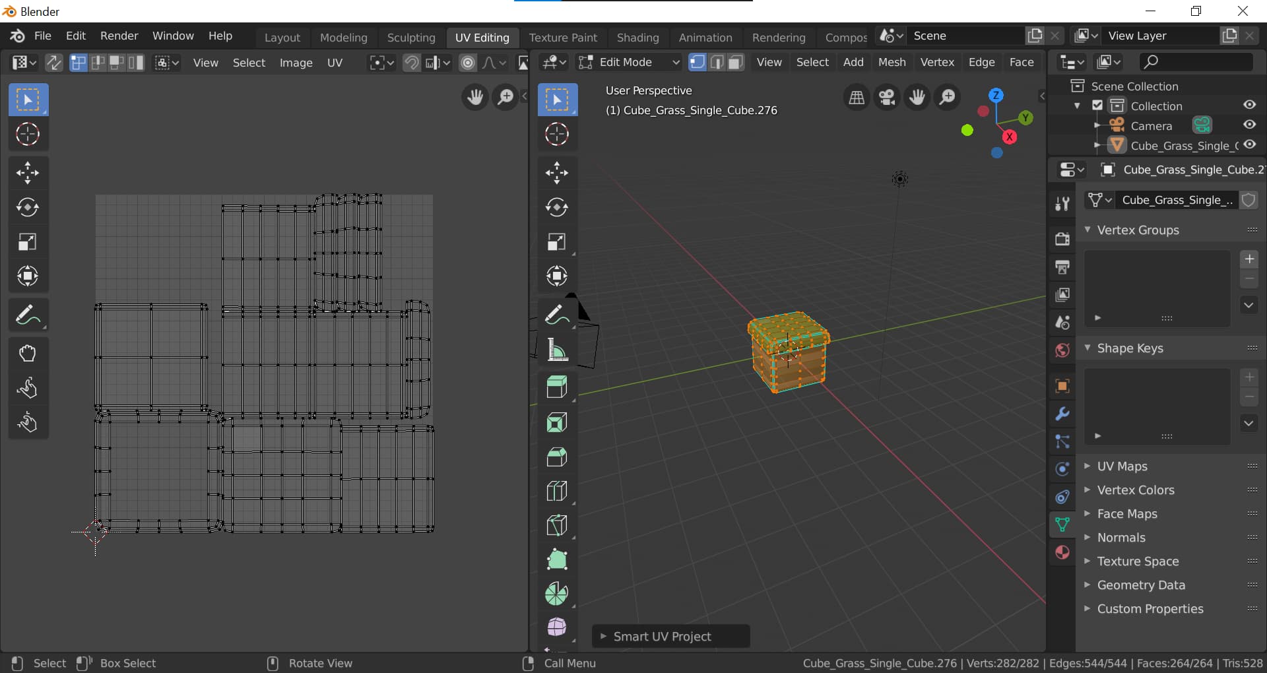Add a new Vertex Group with the plus button
The width and height of the screenshot is (1267, 673).
click(1250, 259)
